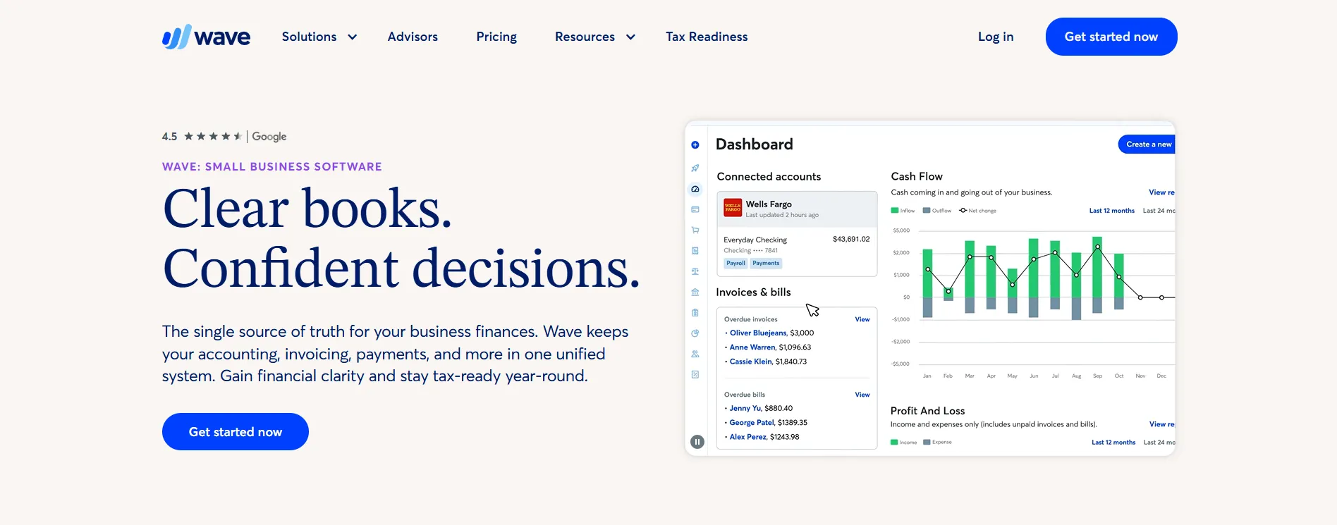1337x525 pixels.
Task: Click the 4.5 rating number
Action: pos(169,137)
